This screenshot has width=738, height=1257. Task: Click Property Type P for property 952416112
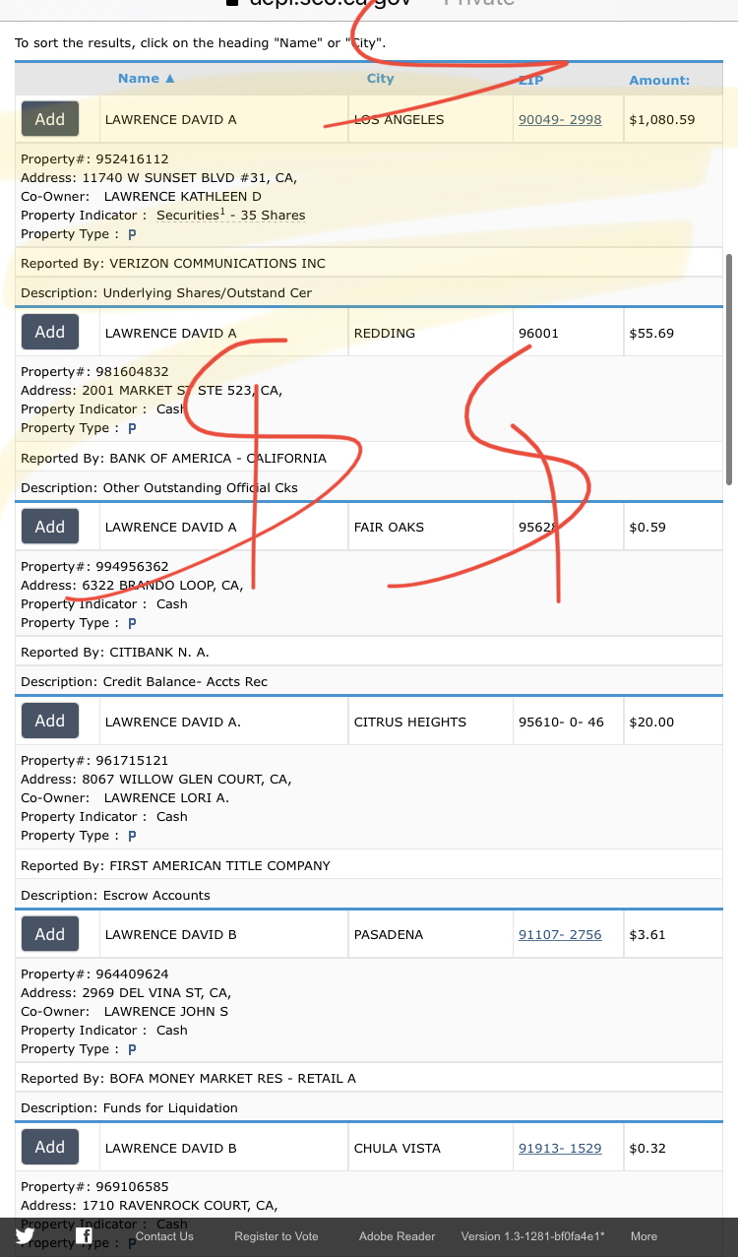click(x=132, y=234)
